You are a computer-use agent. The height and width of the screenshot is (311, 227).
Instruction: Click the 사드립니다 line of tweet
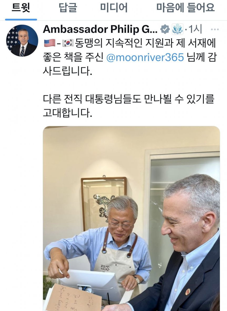(x=67, y=71)
